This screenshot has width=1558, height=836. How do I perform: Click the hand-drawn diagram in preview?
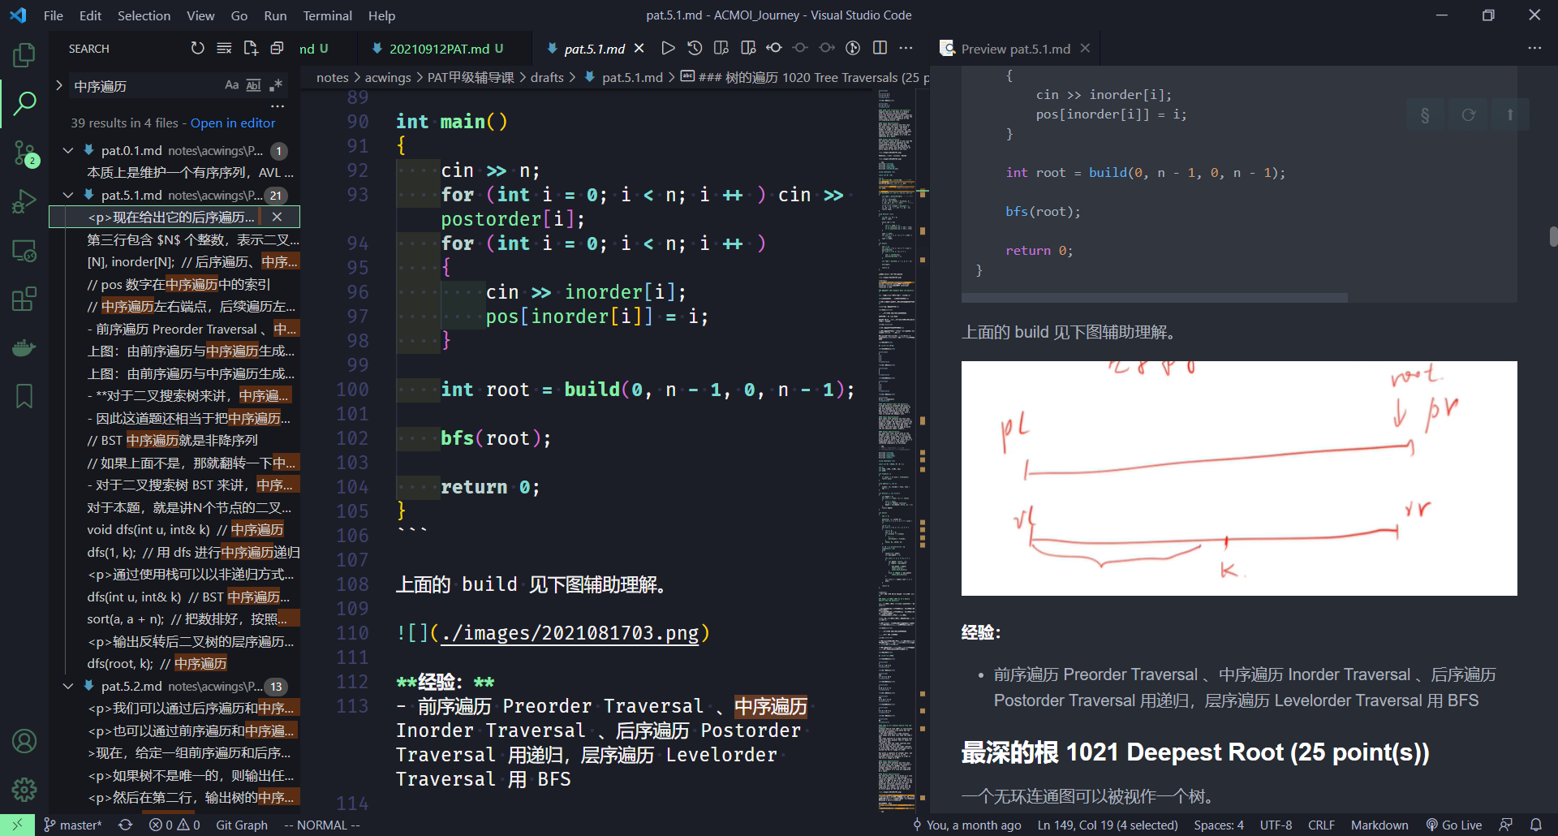(x=1239, y=478)
